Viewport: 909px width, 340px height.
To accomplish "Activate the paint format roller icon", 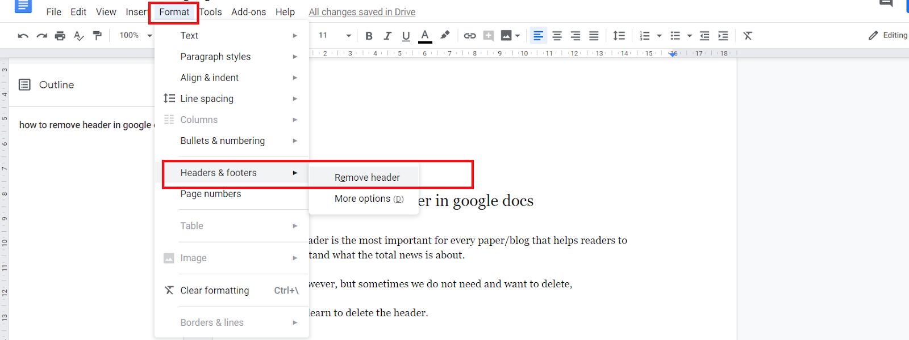I will (x=98, y=36).
